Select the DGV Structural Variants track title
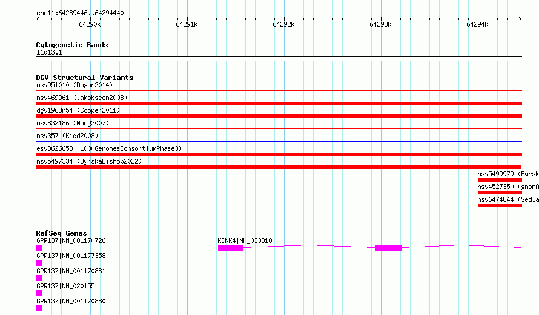The height and width of the screenshot is (315, 539). coord(85,78)
